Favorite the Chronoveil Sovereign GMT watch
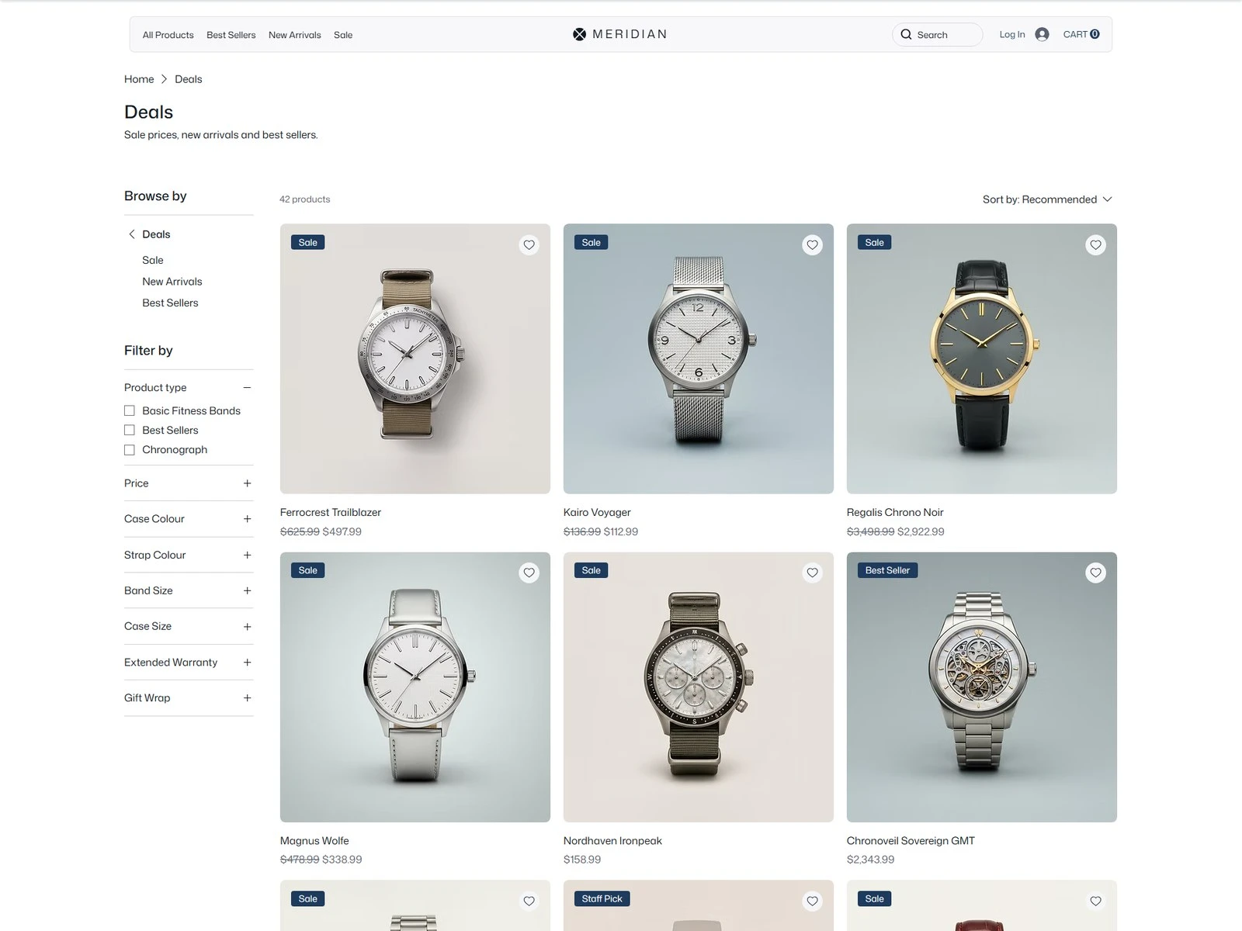Viewport: 1242px width, 931px height. pyautogui.click(x=1095, y=573)
